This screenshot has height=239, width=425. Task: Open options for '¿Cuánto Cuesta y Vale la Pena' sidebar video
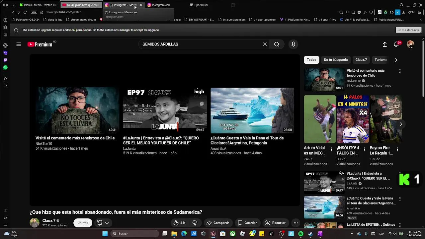coord(400,199)
